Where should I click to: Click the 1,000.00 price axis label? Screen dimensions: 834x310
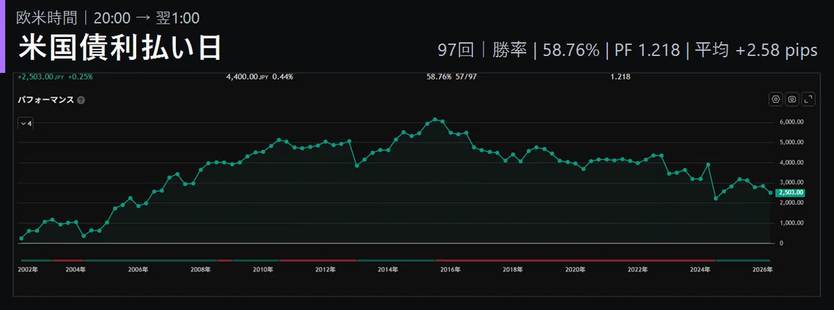[x=790, y=223]
